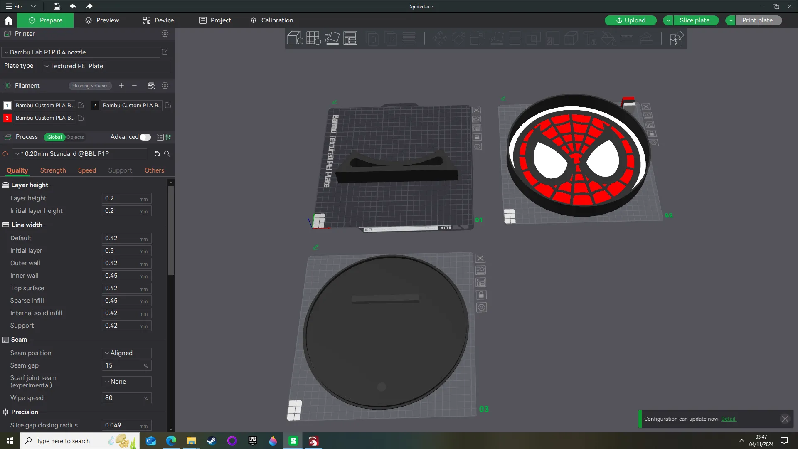798x449 pixels.
Task: Open the 0.20mm Standard process preset dropdown
Action: click(80, 154)
